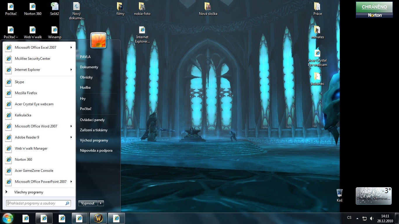Click the flower user account picture
Screen dimensions: 399x224
(x=98, y=40)
